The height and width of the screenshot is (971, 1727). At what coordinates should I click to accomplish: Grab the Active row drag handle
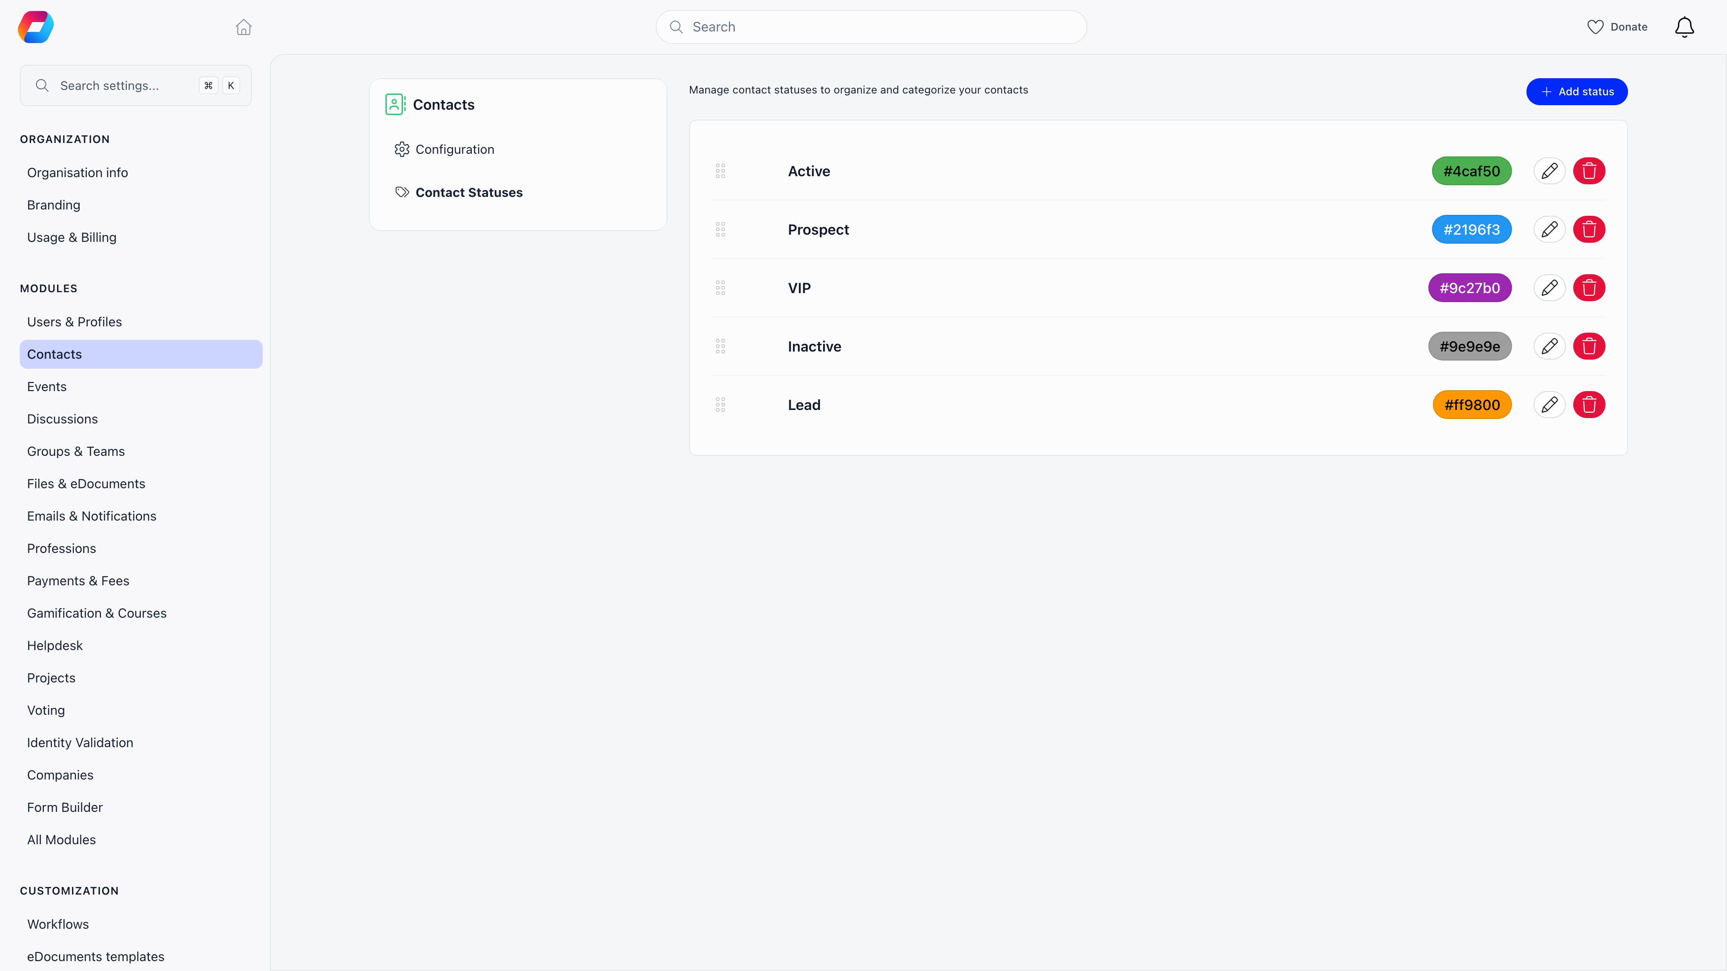720,171
